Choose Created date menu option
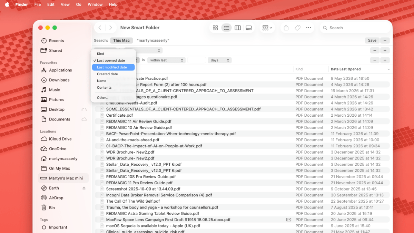414x233 pixels. [113, 74]
